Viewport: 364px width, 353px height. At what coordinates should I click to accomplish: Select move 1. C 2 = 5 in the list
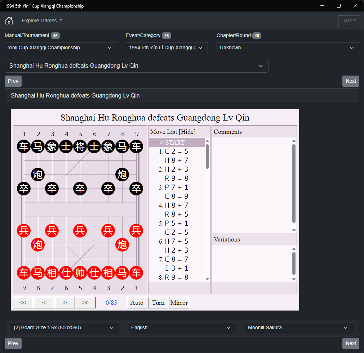173,151
